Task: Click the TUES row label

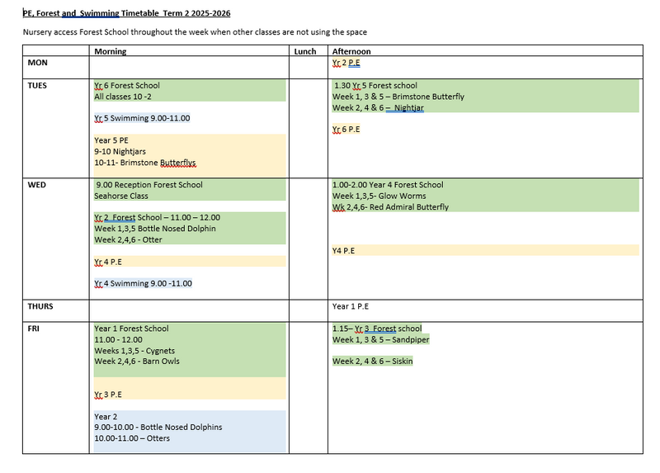Action: [40, 86]
